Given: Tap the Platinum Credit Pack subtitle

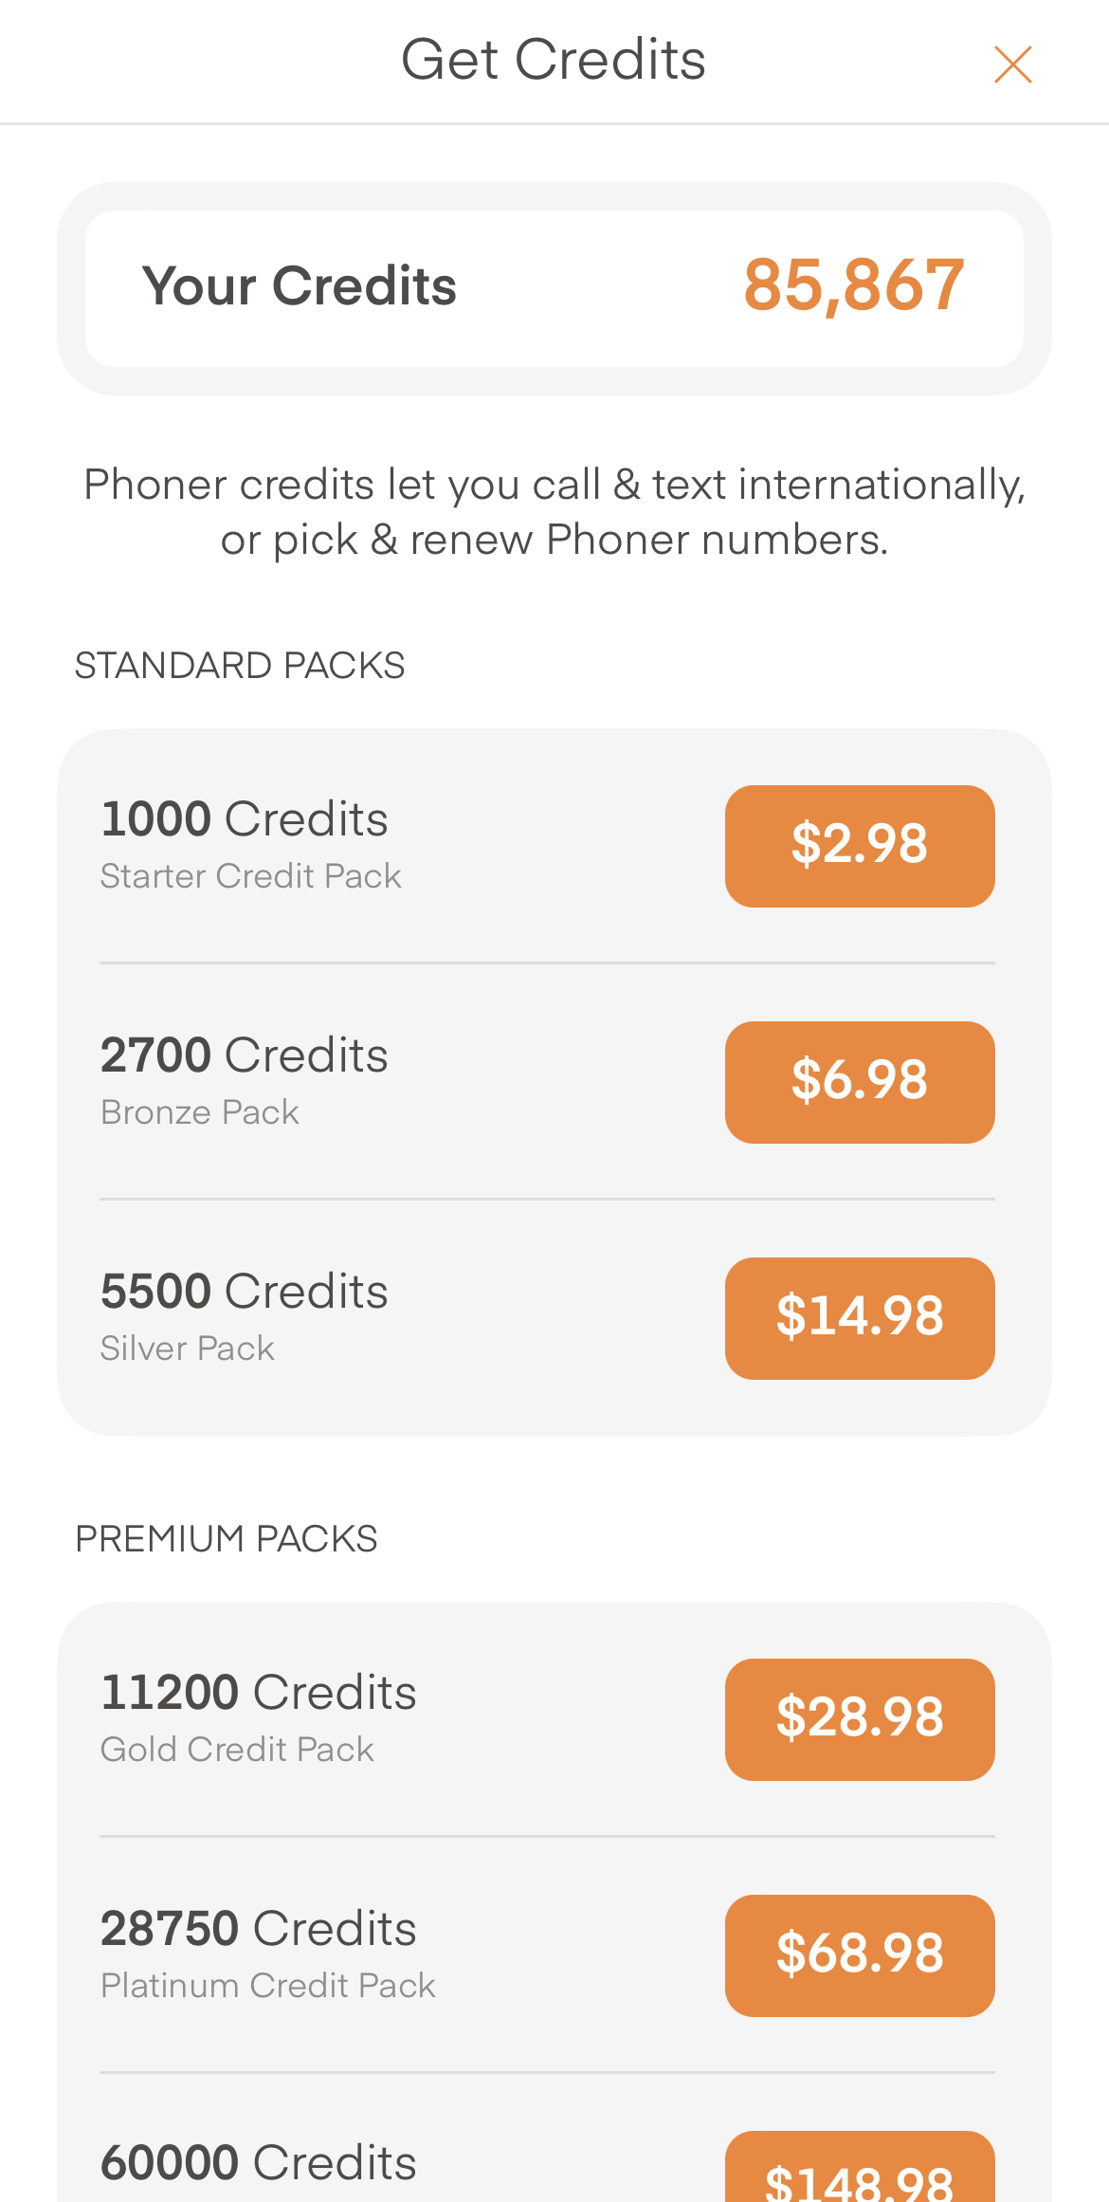Looking at the screenshot, I should pyautogui.click(x=267, y=1986).
